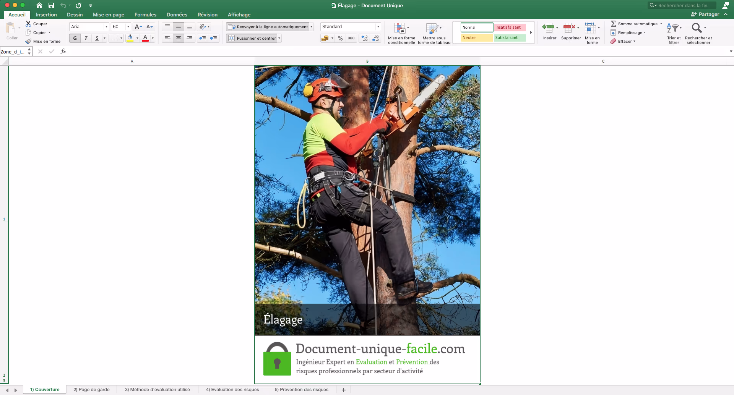
Task: Open Trier et filtrer
Action: (x=674, y=33)
